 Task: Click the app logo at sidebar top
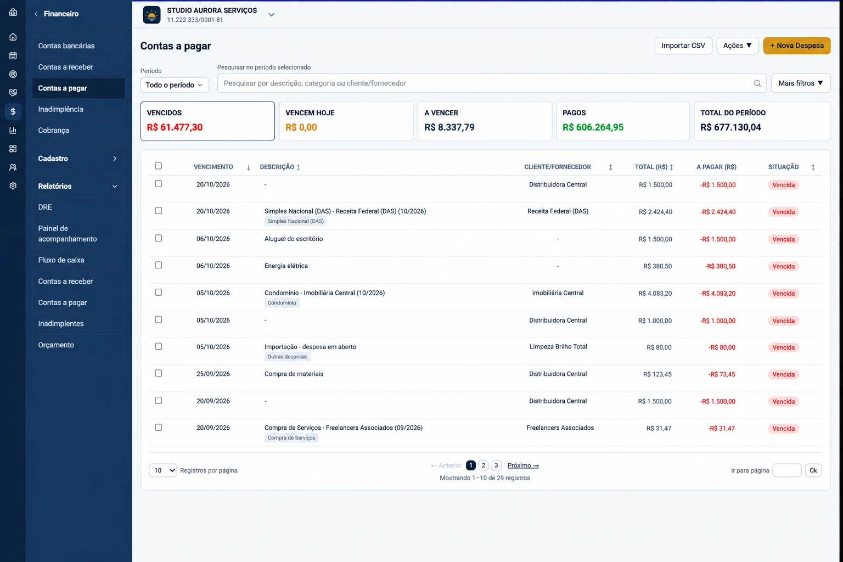[13, 12]
